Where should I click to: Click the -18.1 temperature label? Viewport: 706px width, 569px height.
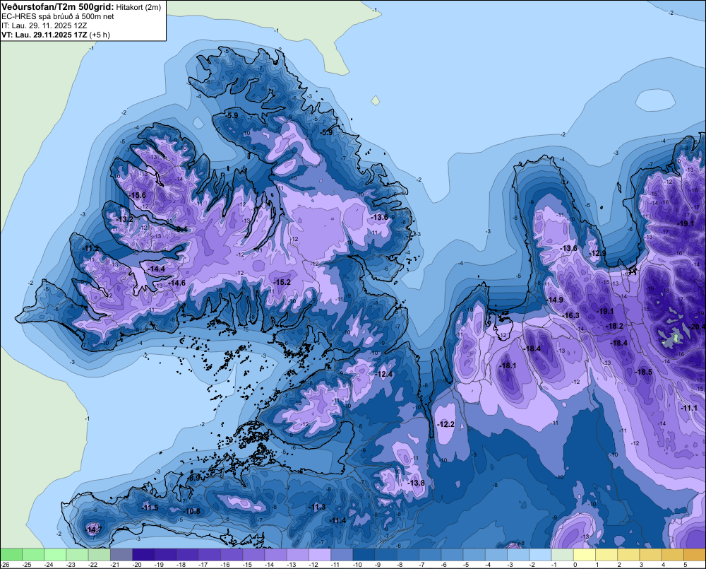[x=508, y=365]
